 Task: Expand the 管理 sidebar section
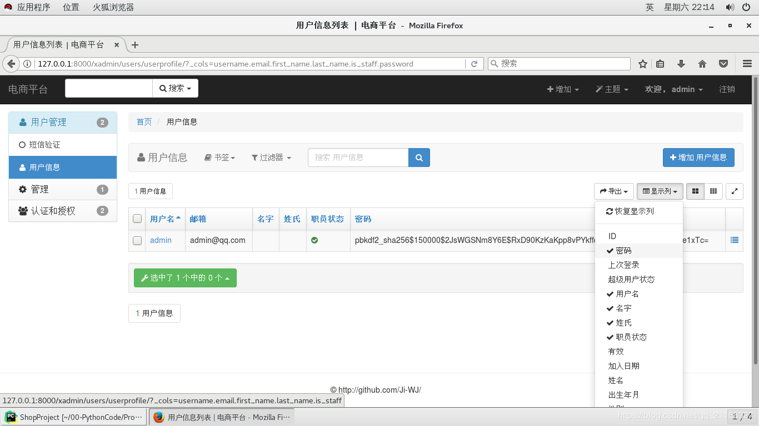point(63,190)
